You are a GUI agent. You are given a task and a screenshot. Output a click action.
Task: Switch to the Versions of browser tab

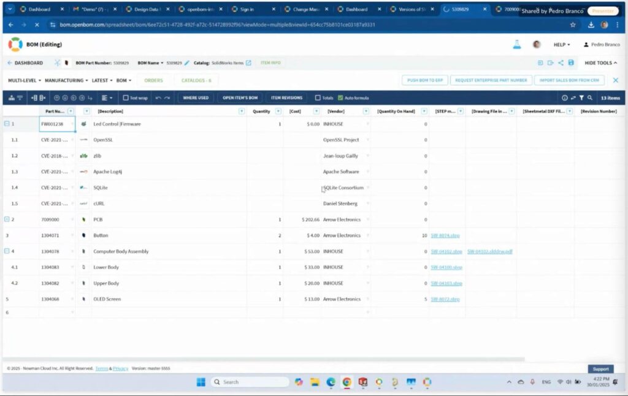(x=413, y=9)
